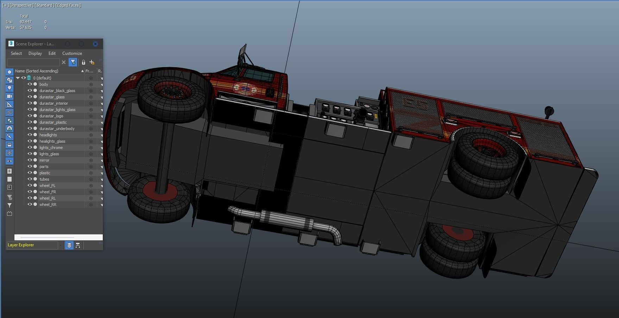Select wheel_RL in the list
This screenshot has height=318, width=619.
coord(48,198)
